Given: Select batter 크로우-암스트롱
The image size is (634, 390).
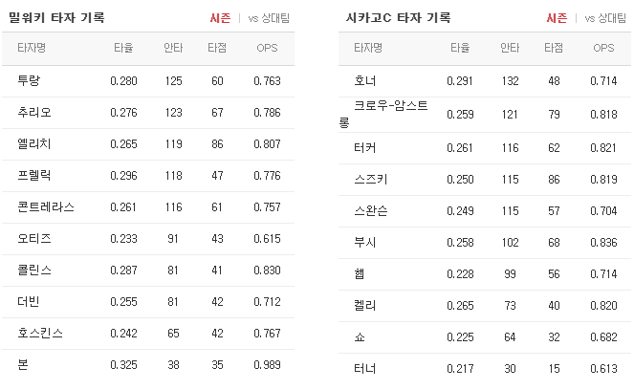Looking at the screenshot, I should click(x=383, y=114).
